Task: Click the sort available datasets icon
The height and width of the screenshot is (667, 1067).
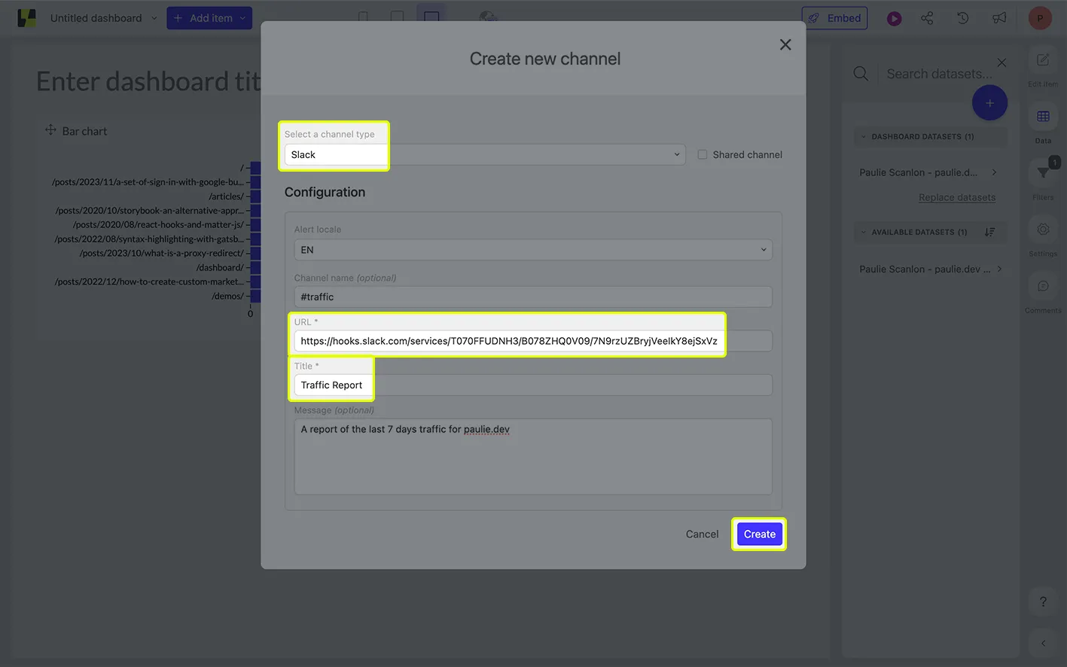Action: [x=989, y=232]
